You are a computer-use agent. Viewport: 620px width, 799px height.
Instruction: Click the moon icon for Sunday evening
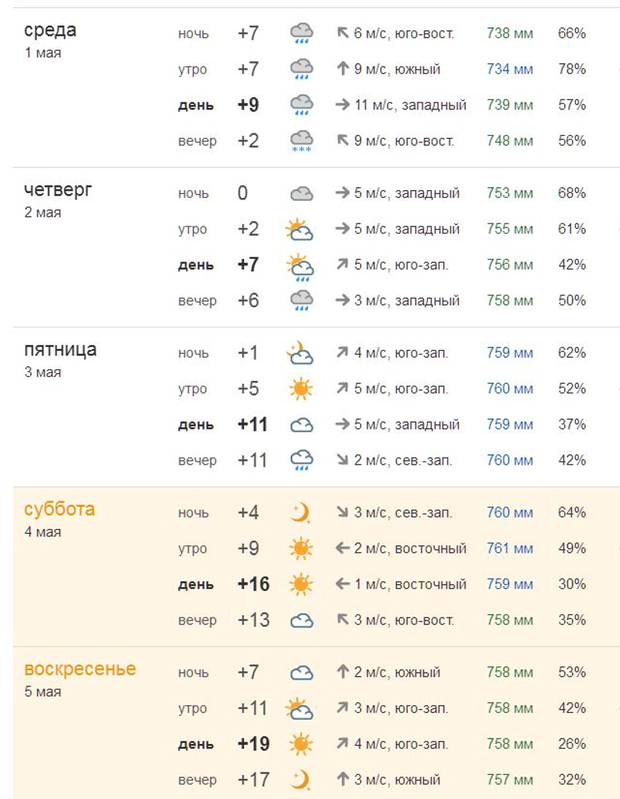[300, 780]
